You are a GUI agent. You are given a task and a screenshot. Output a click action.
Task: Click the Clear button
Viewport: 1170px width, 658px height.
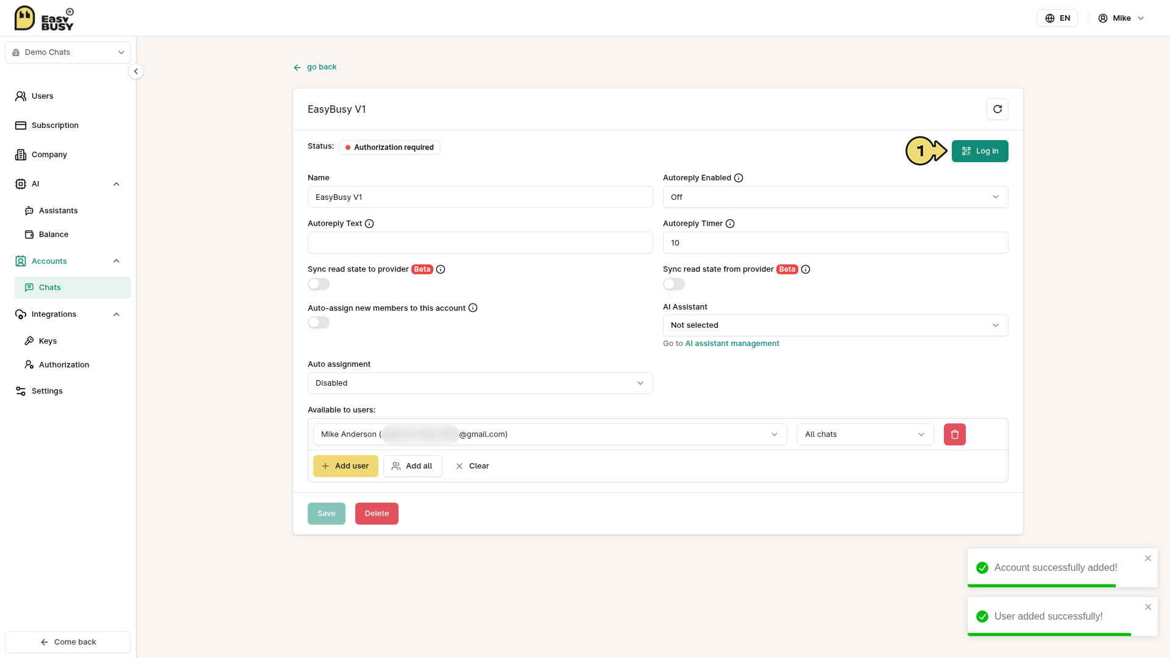click(x=472, y=466)
